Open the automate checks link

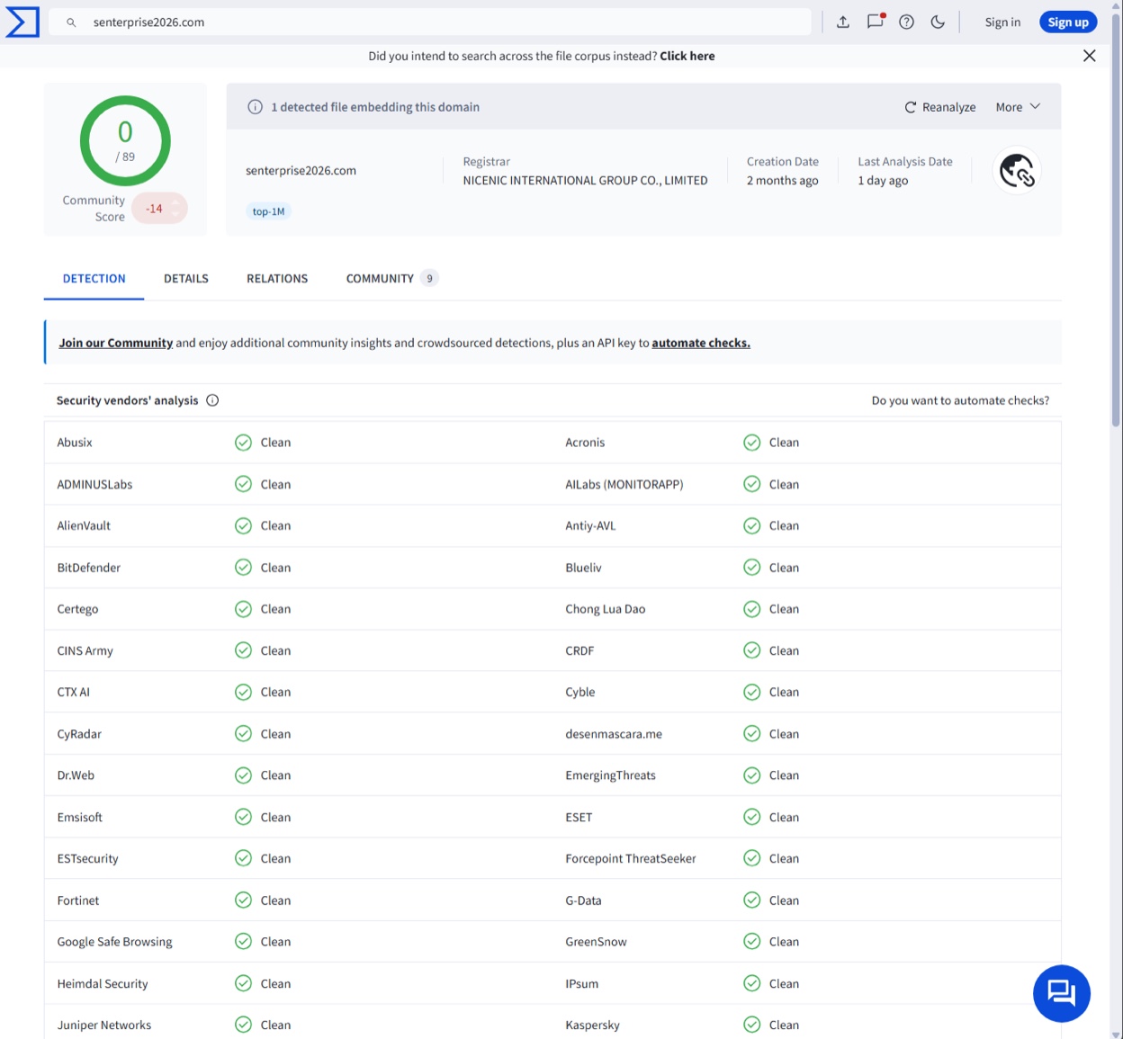click(701, 343)
